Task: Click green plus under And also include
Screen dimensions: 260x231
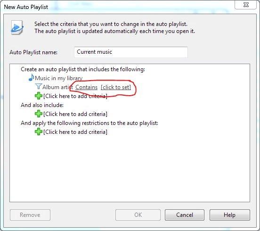Action: tap(39, 114)
